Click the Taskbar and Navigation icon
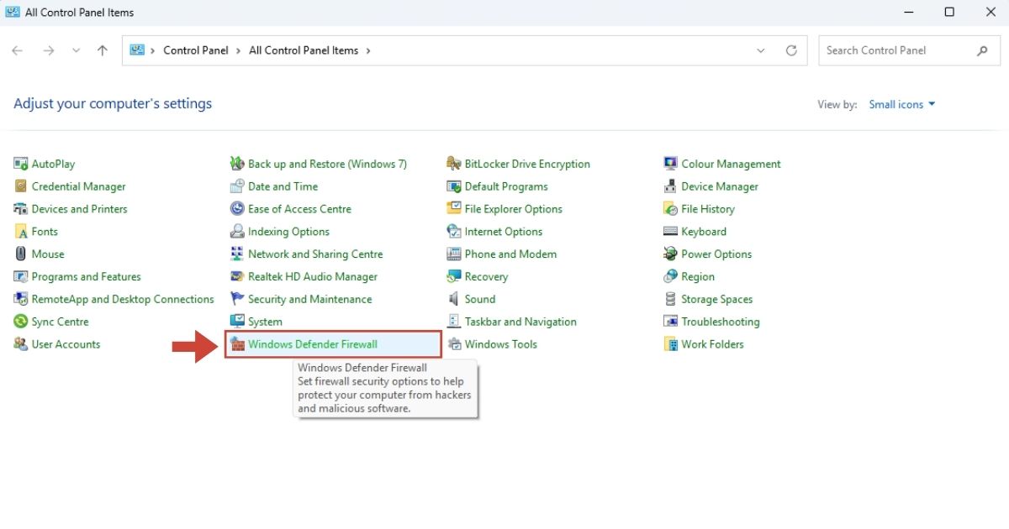The image size is (1009, 529). (454, 322)
